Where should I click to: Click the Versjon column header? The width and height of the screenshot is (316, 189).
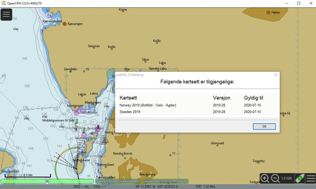coord(222,98)
